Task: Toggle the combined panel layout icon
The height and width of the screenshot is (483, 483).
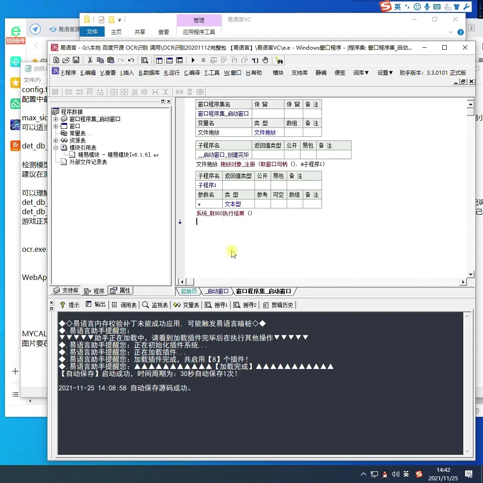Action: [x=179, y=60]
